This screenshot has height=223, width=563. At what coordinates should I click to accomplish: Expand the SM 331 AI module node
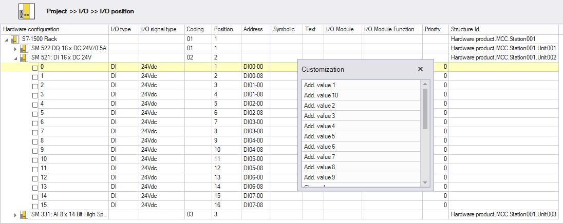[15, 215]
